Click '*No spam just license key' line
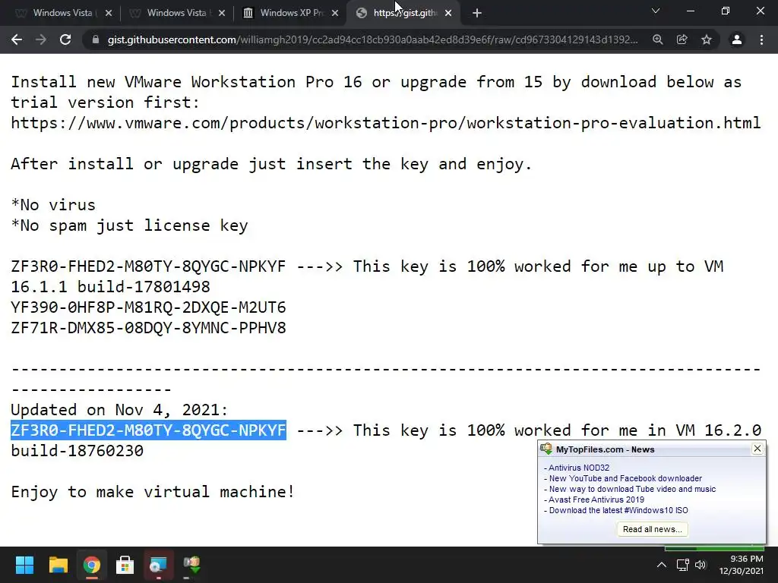This screenshot has height=583, width=778. [129, 225]
